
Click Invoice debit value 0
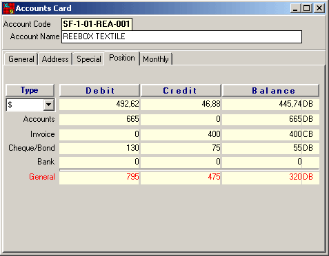click(99, 134)
